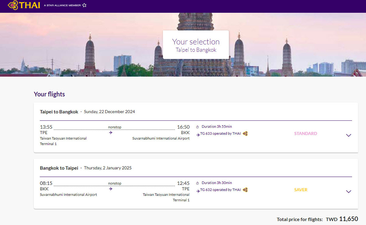Click departure time 13:55
The width and height of the screenshot is (366, 225).
pyautogui.click(x=46, y=127)
